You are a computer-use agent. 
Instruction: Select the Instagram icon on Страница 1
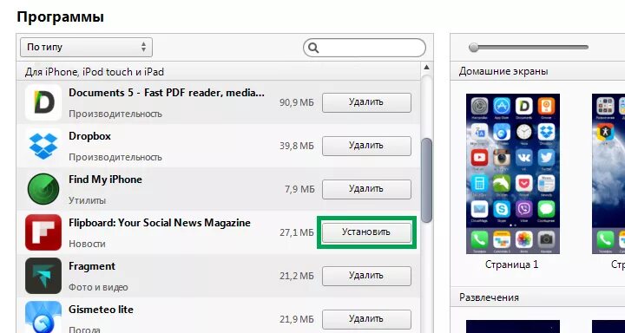(502, 158)
